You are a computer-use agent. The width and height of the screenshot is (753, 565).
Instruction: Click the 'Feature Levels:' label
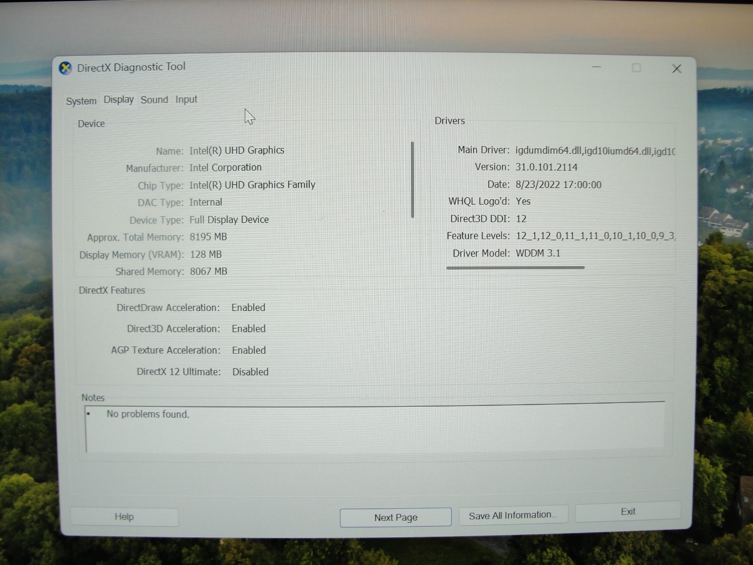point(478,236)
